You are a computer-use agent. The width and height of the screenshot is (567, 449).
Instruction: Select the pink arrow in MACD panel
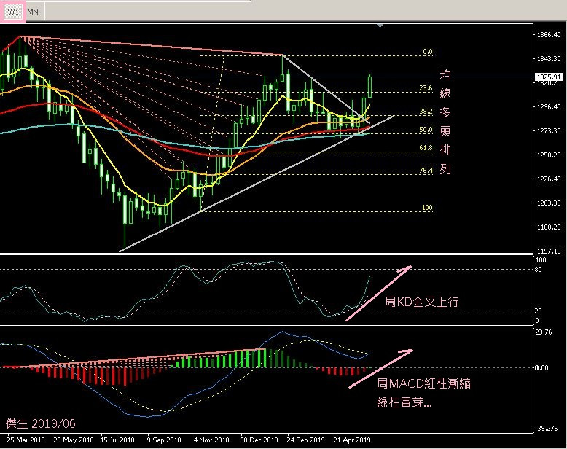pyautogui.click(x=381, y=367)
